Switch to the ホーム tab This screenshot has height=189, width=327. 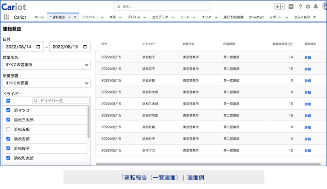pyautogui.click(x=40, y=17)
